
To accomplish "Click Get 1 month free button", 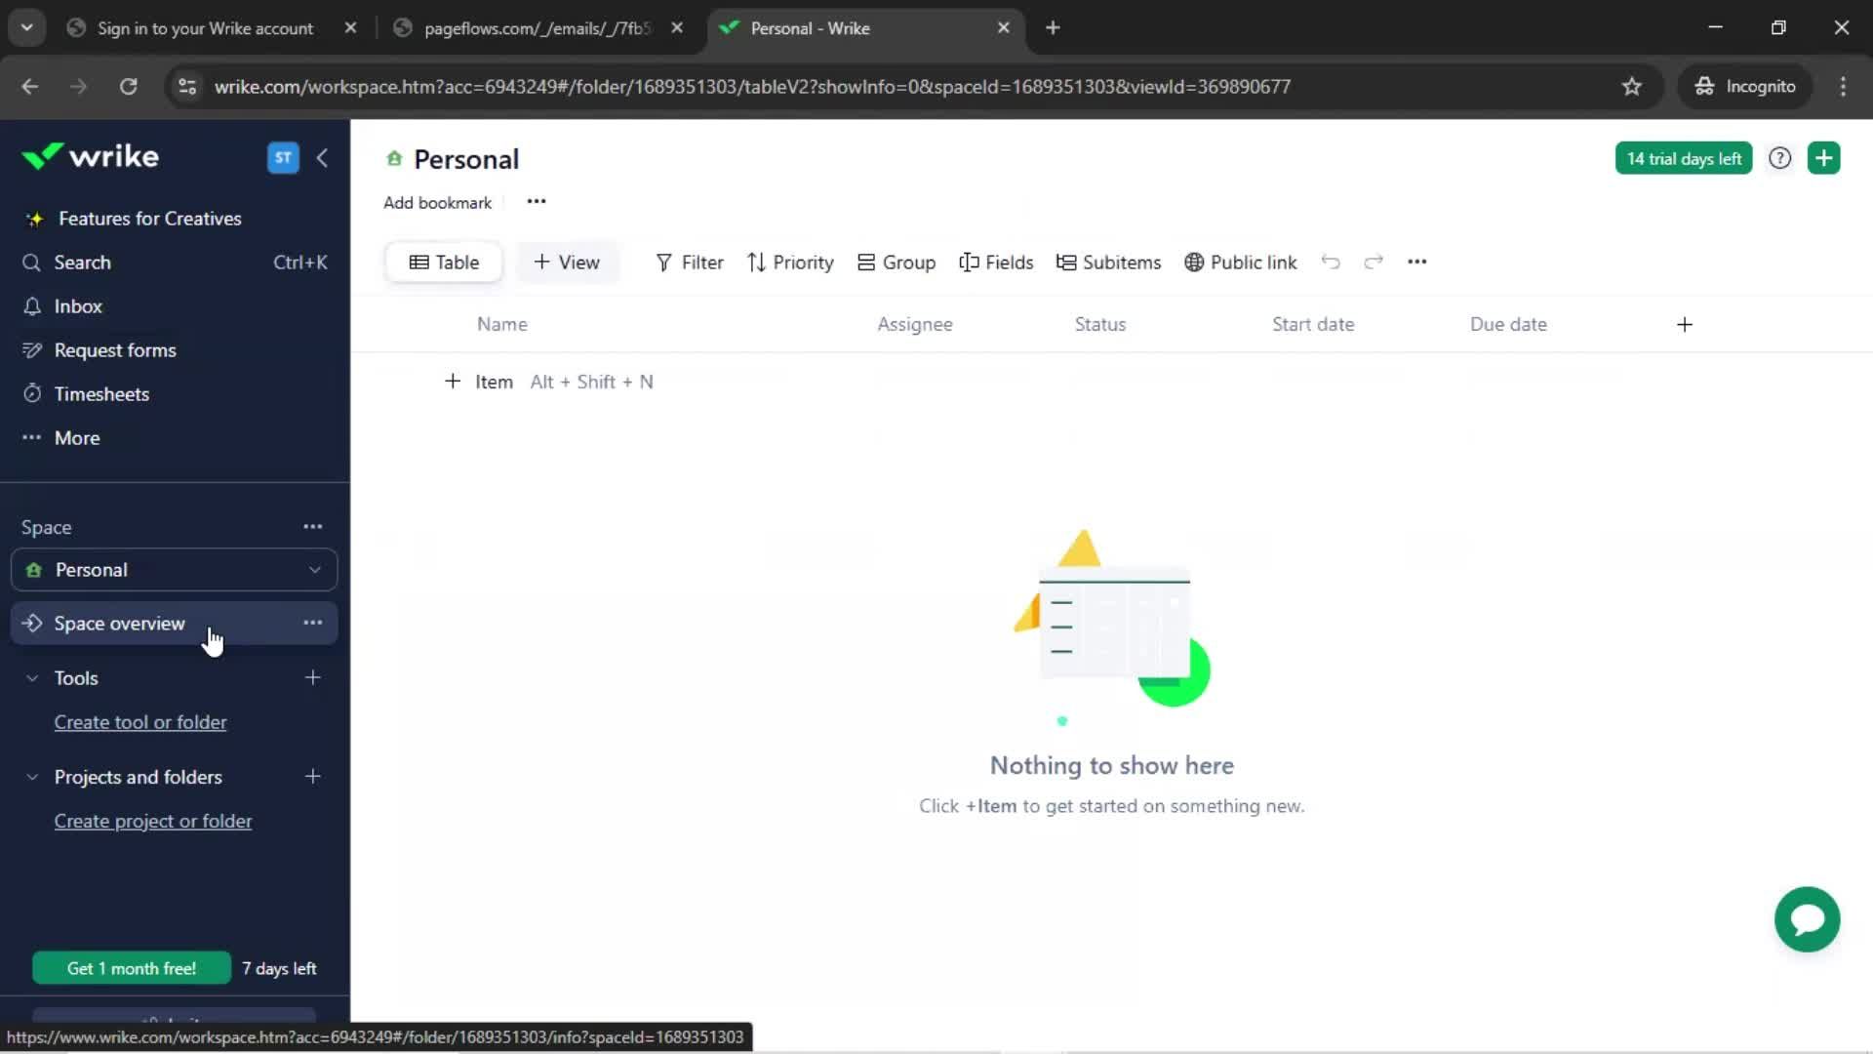I will pyautogui.click(x=132, y=968).
